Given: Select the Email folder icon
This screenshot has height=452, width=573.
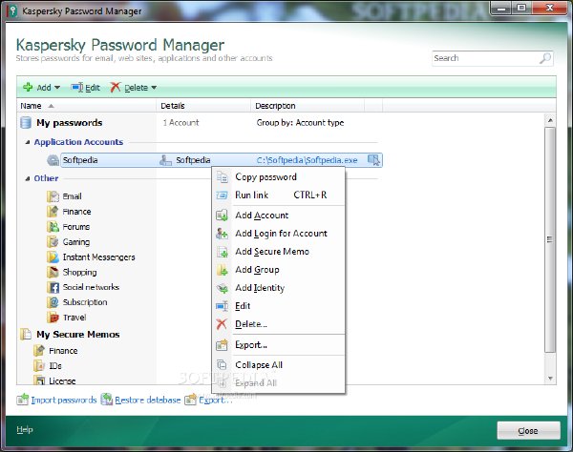Looking at the screenshot, I should pos(53,196).
